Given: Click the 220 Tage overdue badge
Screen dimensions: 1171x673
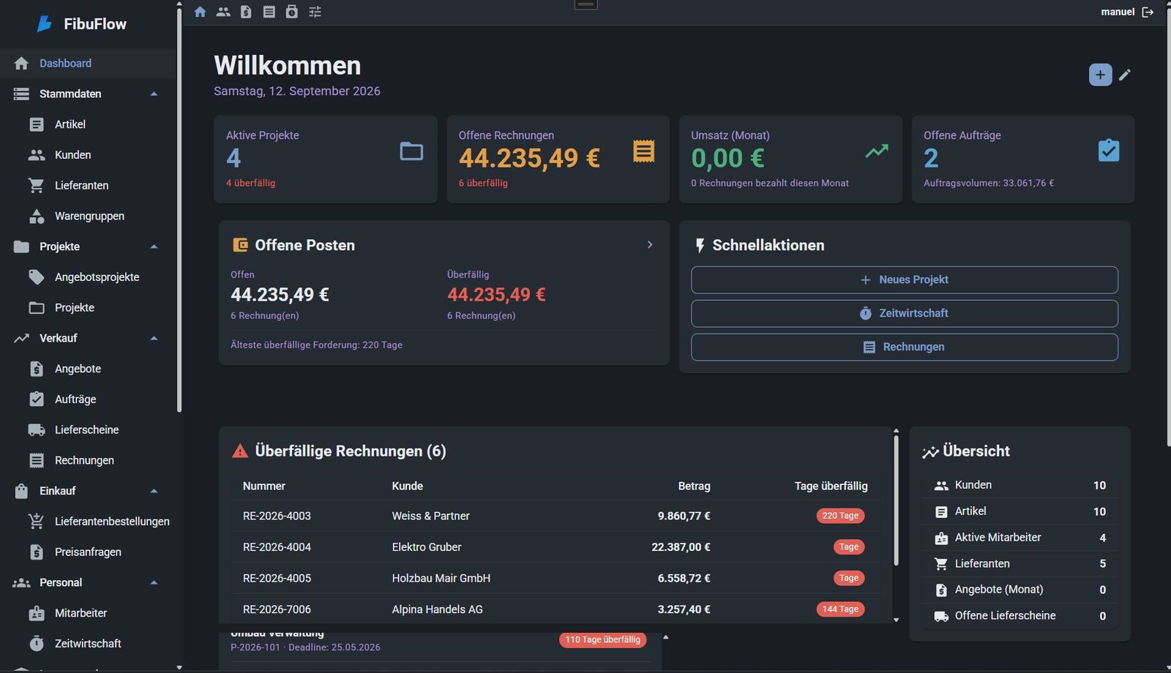Looking at the screenshot, I should tap(840, 516).
